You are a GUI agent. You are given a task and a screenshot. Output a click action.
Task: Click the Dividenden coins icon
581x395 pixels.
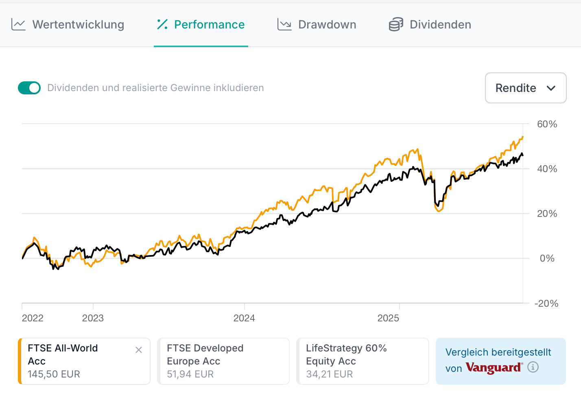[396, 25]
